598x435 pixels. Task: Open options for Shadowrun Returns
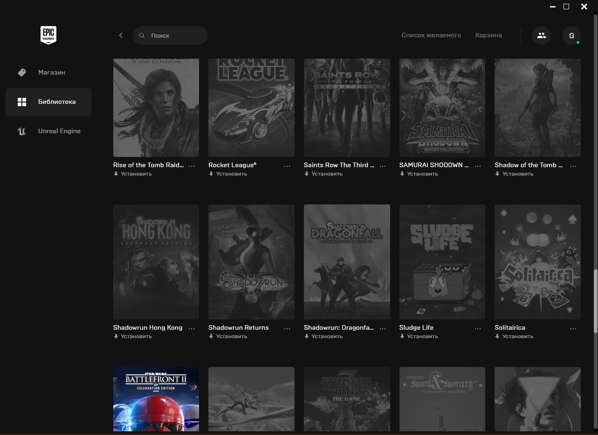(287, 328)
